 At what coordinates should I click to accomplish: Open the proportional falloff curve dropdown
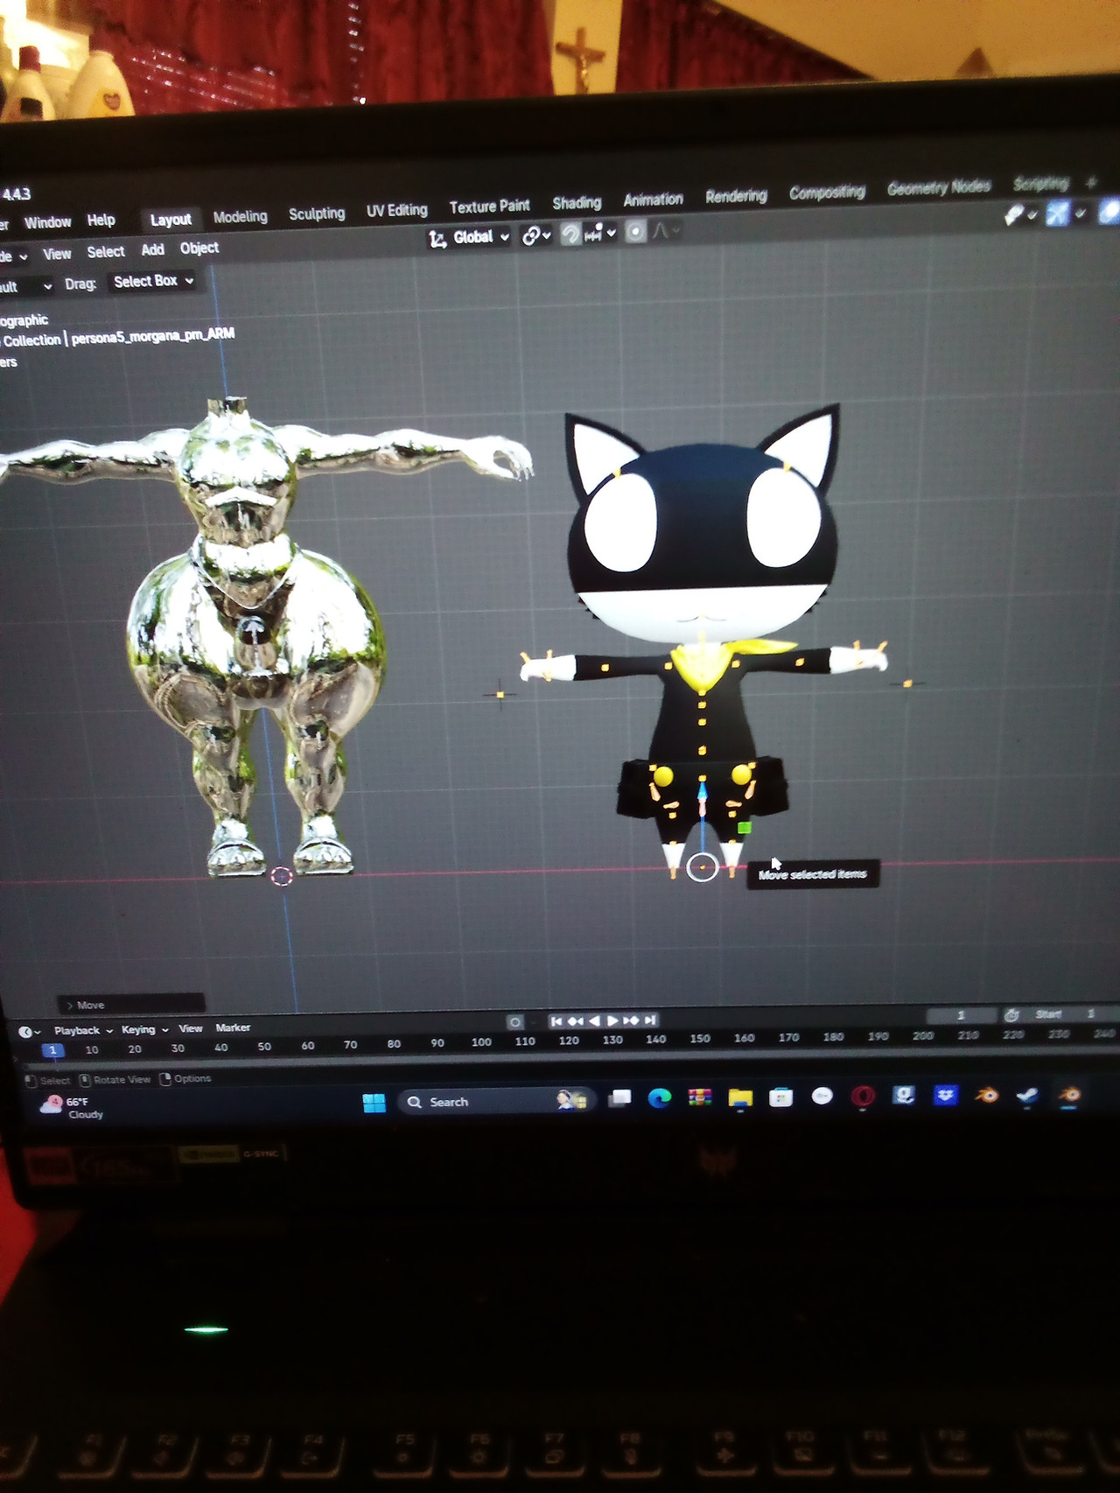tap(665, 230)
